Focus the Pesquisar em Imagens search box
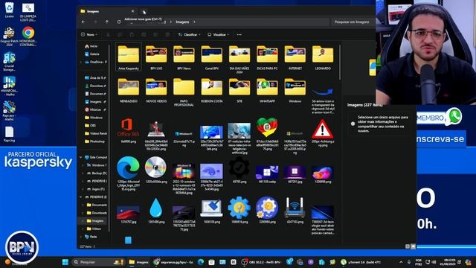The height and width of the screenshot is (268, 476). pos(352,22)
